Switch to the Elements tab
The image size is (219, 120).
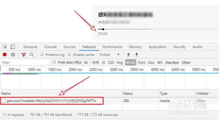30,47
